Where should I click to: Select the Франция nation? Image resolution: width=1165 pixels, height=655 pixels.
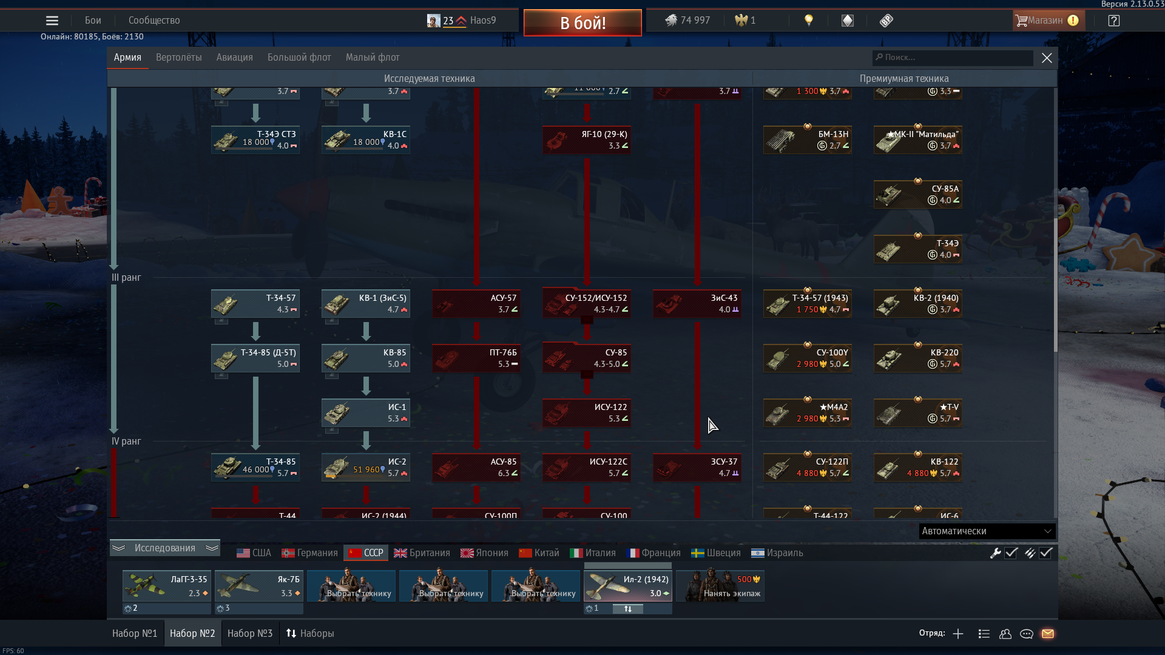(653, 553)
